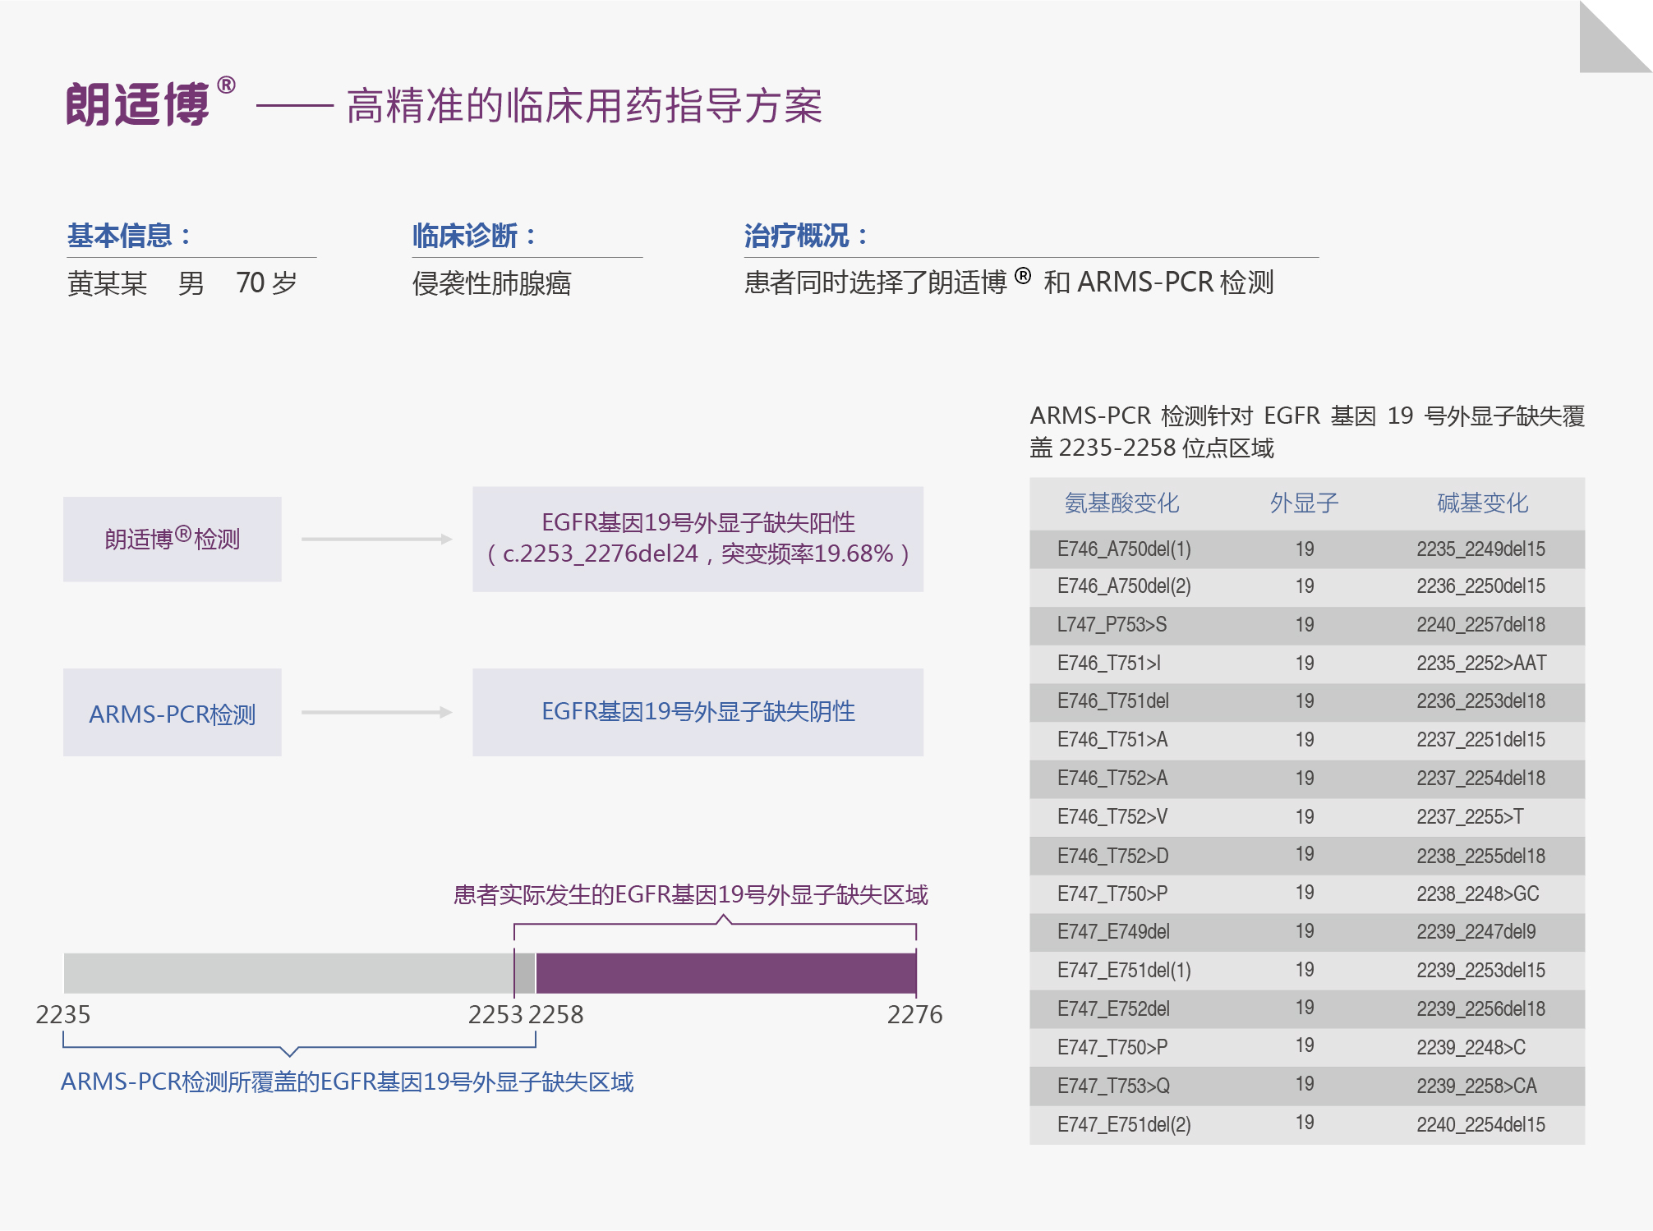The image size is (1653, 1231).
Task: Click position label 2258
Action: click(556, 1015)
